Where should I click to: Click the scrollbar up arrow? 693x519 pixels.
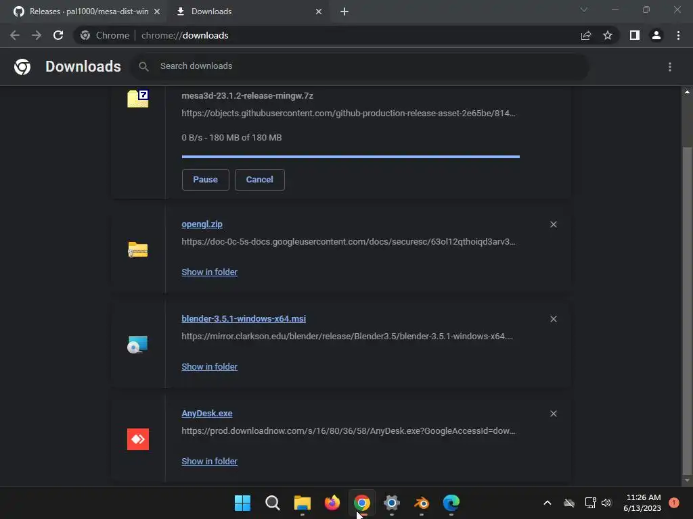(687, 92)
